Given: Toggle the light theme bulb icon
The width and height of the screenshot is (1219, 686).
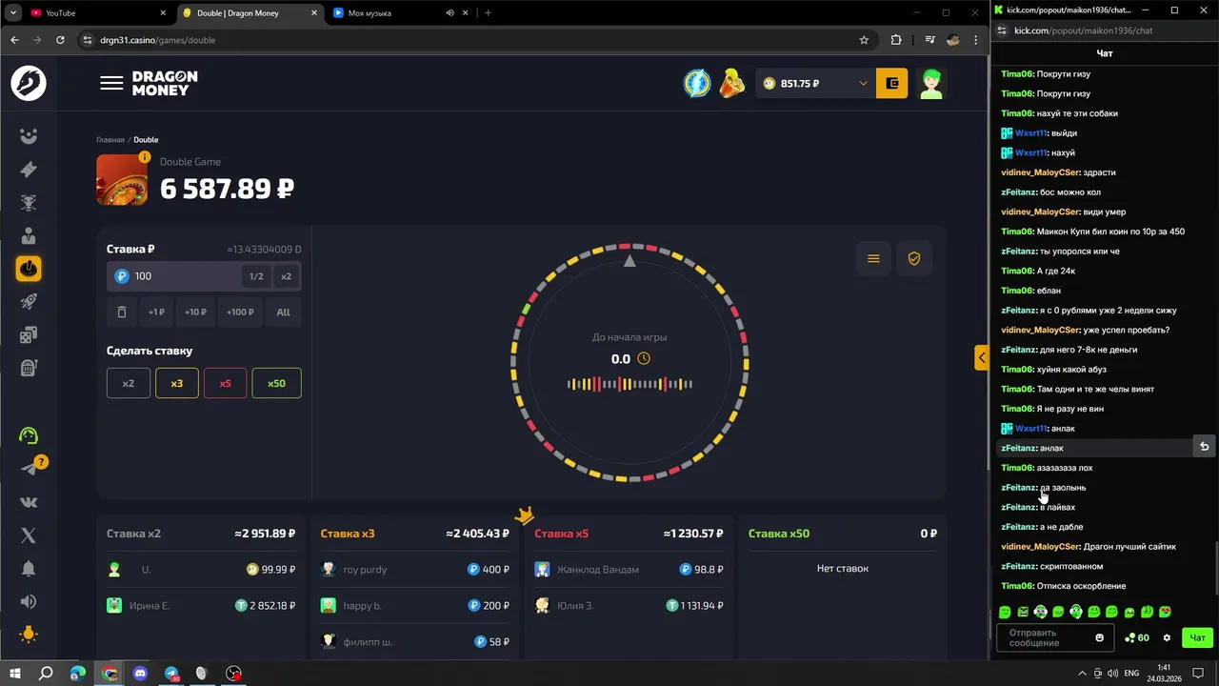Looking at the screenshot, I should point(29,635).
